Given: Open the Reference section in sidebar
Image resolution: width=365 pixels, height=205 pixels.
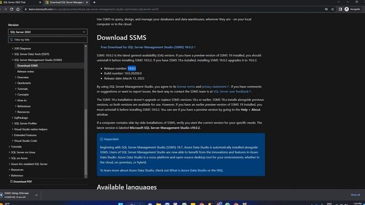Looking at the screenshot, I should [x=17, y=175].
